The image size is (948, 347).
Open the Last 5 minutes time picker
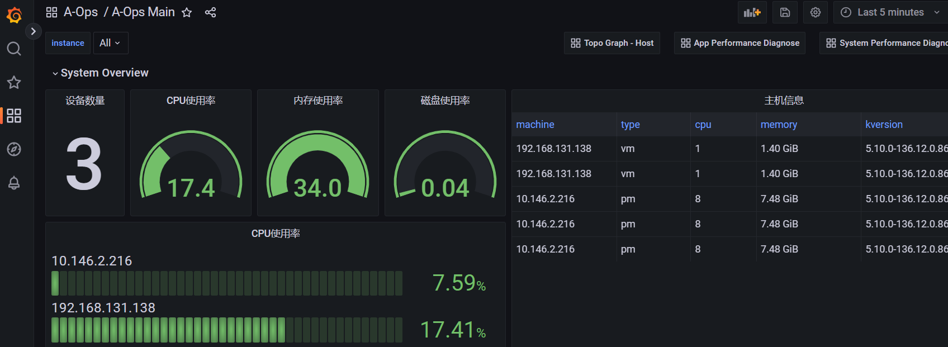(x=890, y=12)
